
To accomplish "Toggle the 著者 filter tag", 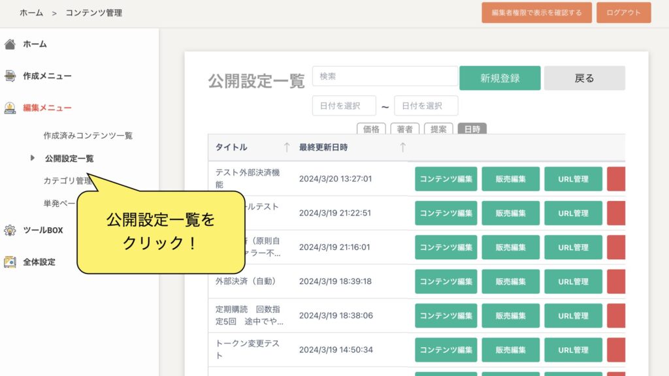I will coord(405,129).
